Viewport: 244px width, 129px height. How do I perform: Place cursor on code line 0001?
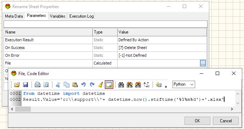[64, 93]
